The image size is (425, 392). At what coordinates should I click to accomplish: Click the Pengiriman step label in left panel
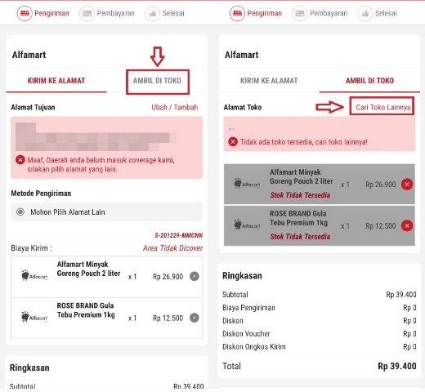coord(51,13)
